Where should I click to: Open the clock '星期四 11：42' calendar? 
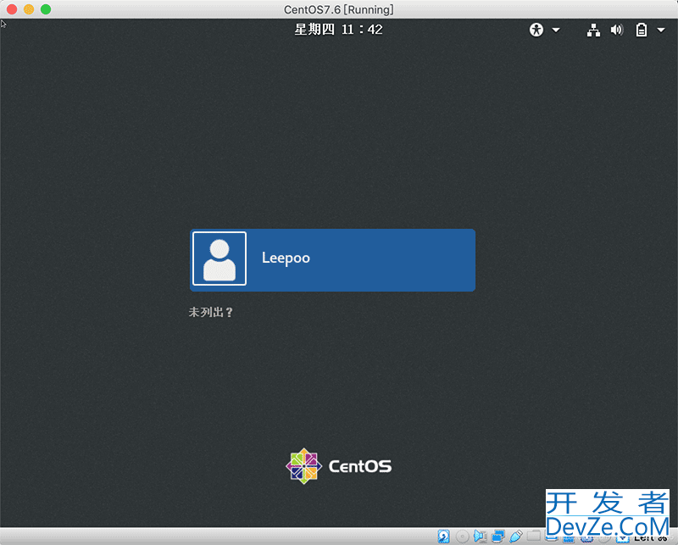click(x=338, y=30)
